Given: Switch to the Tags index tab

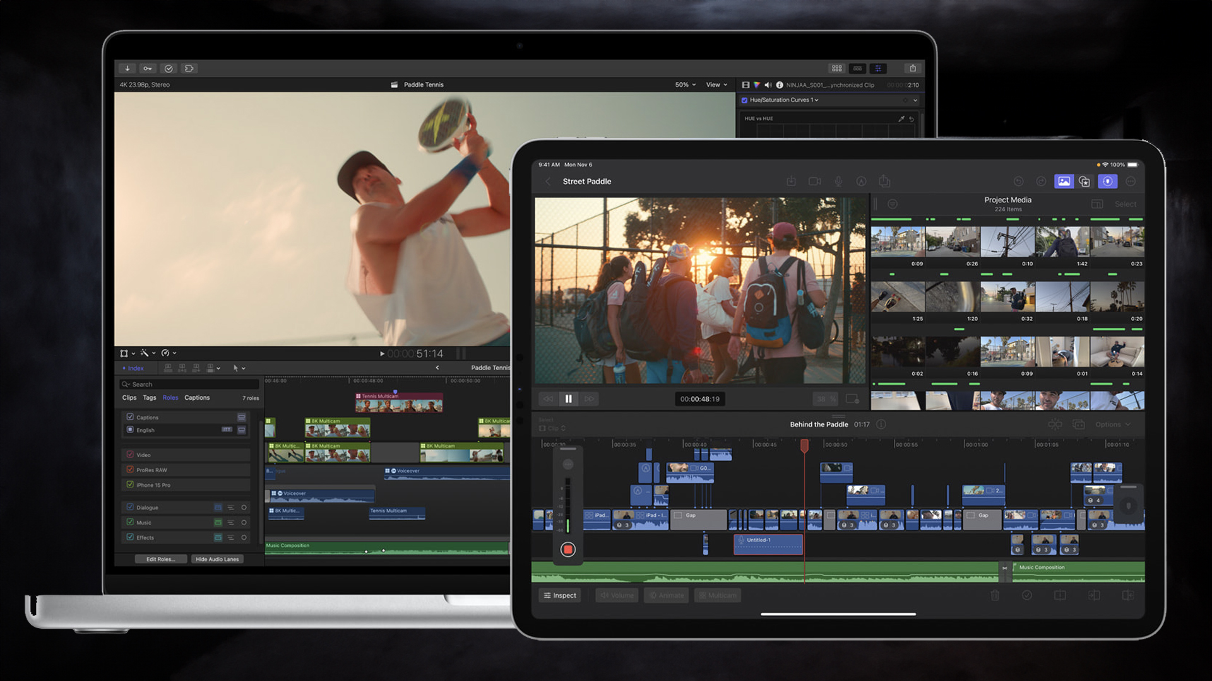Looking at the screenshot, I should point(150,397).
